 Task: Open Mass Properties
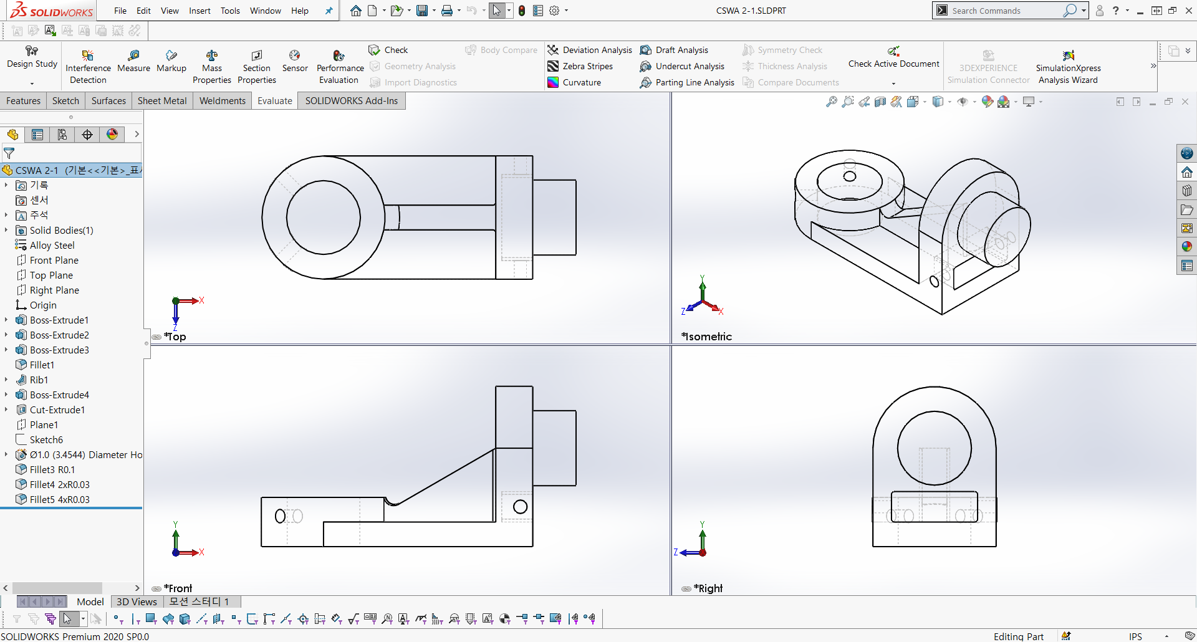click(212, 67)
